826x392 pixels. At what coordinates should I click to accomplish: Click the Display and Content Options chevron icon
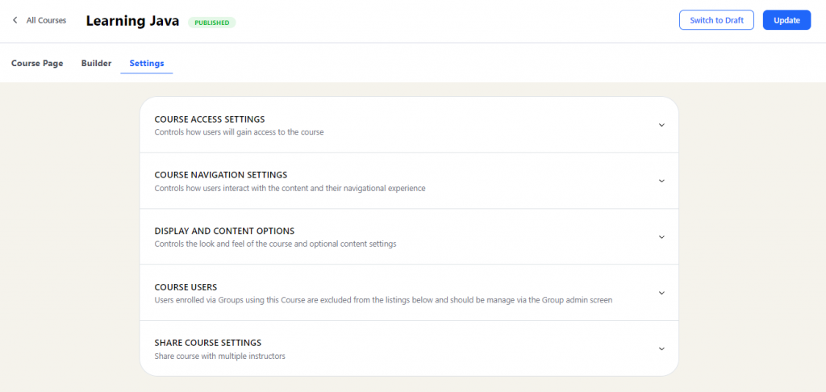coord(661,236)
